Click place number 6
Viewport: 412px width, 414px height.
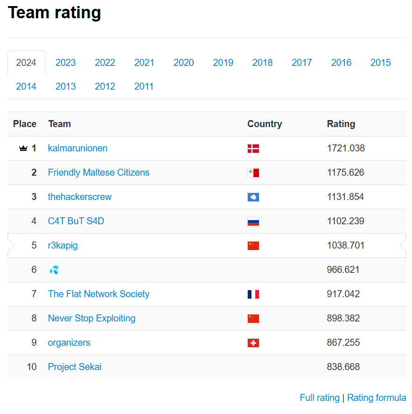(x=34, y=270)
